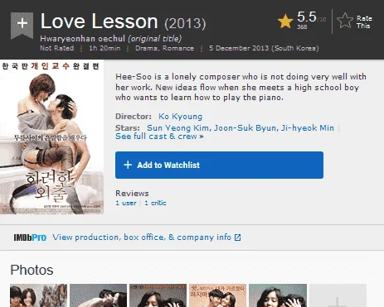The width and height of the screenshot is (384, 307).
Task: Click the Drama genre link
Action: (147, 48)
